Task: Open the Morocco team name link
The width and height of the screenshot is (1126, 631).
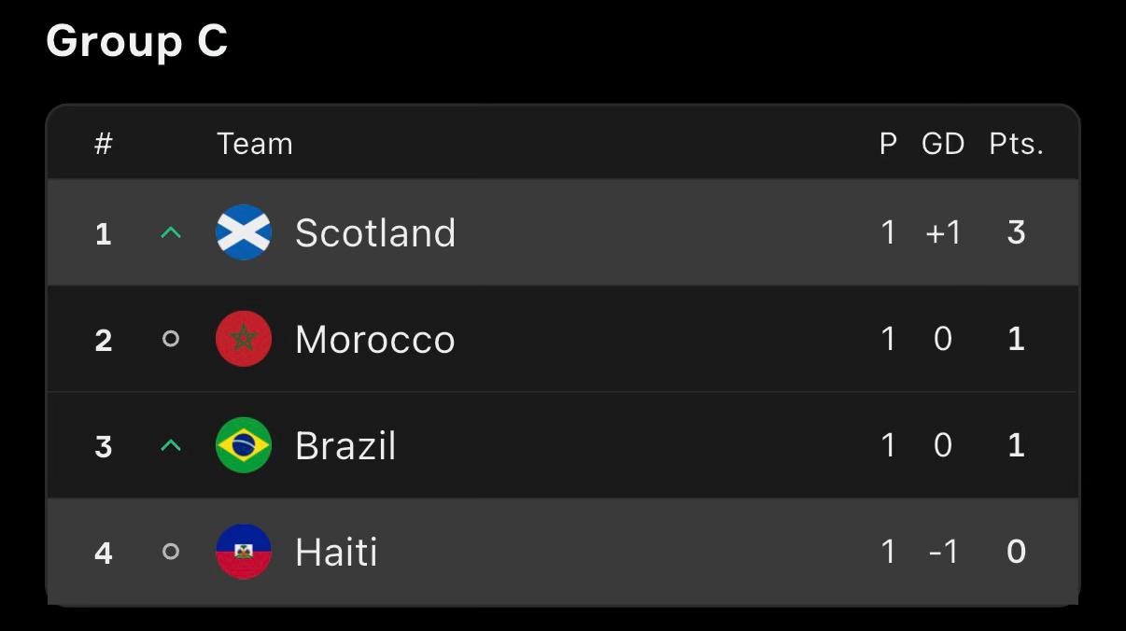Action: [375, 339]
